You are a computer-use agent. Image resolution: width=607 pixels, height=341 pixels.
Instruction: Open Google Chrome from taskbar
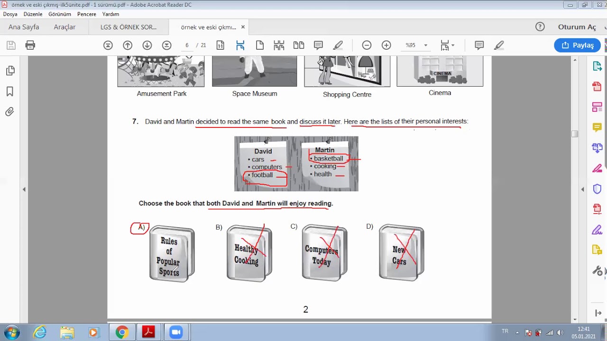pos(122,332)
